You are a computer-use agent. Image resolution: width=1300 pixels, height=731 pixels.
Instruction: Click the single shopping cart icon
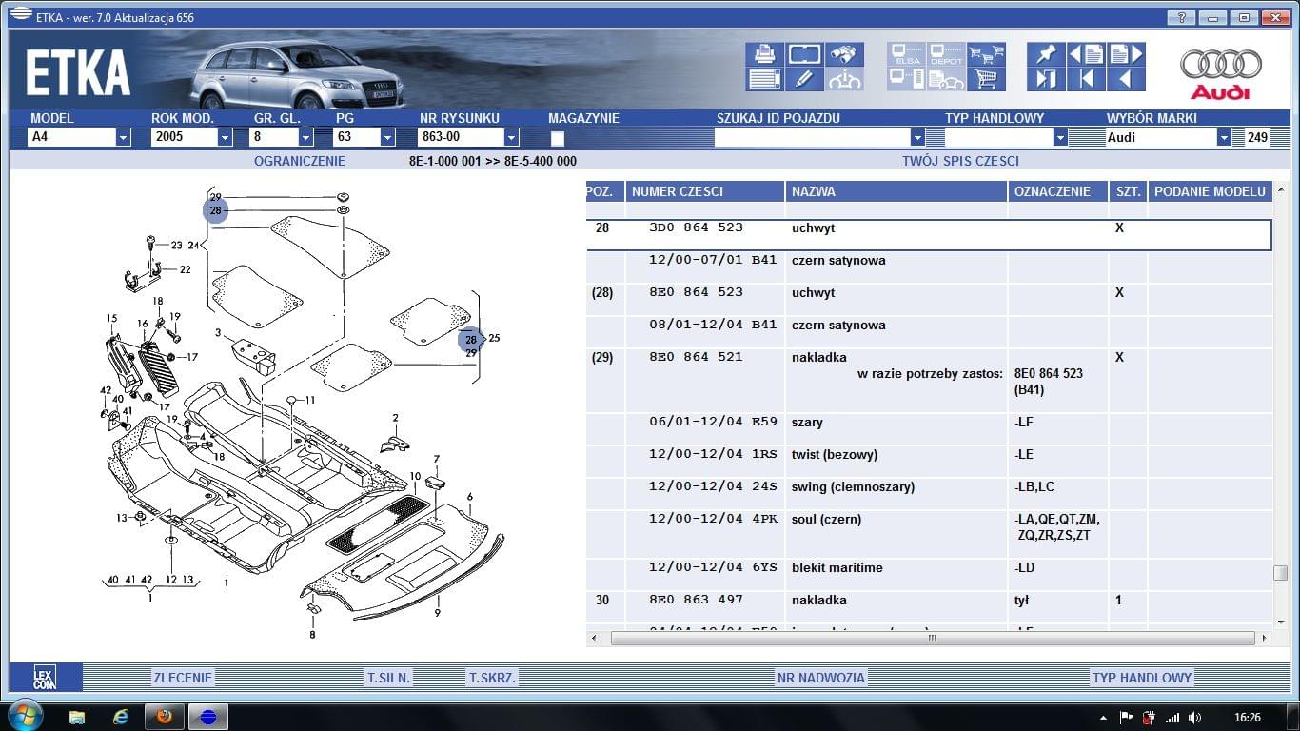click(x=986, y=79)
